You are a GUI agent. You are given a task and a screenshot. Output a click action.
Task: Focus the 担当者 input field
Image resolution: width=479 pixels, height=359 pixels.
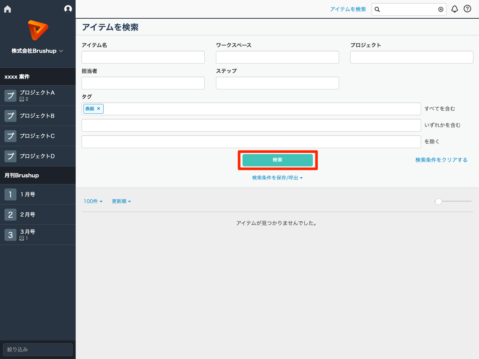tap(143, 83)
